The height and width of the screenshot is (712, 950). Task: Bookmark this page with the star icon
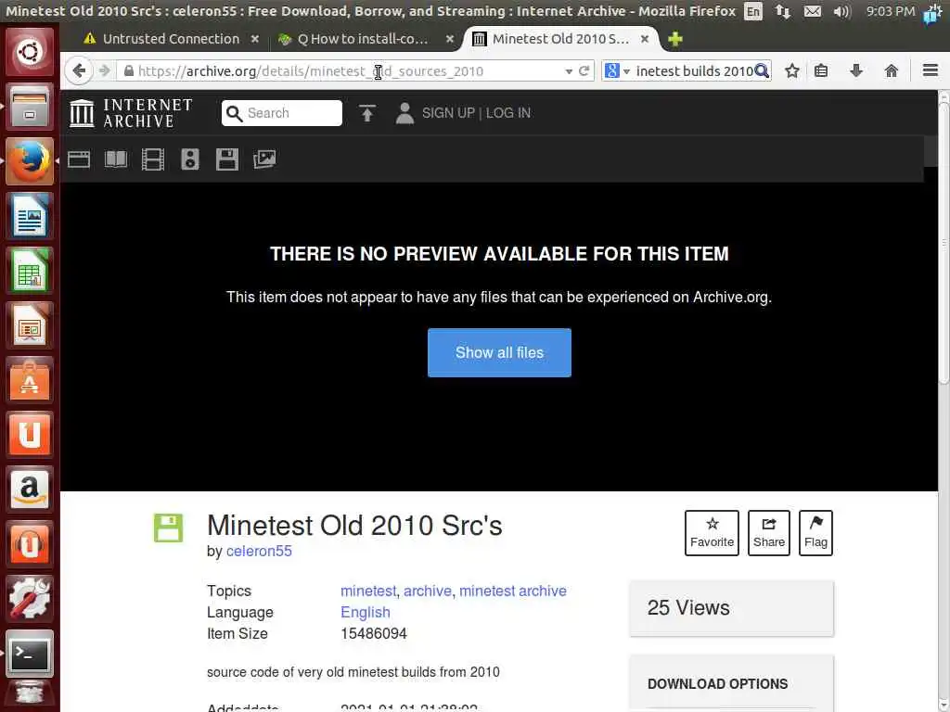pyautogui.click(x=792, y=70)
